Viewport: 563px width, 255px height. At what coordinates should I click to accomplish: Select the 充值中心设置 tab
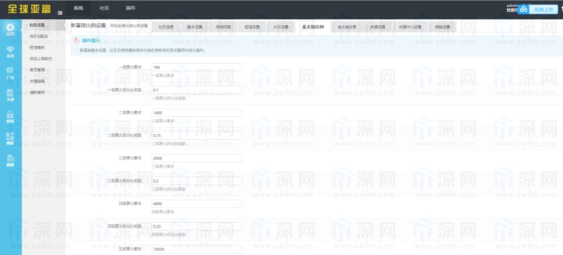(x=410, y=26)
